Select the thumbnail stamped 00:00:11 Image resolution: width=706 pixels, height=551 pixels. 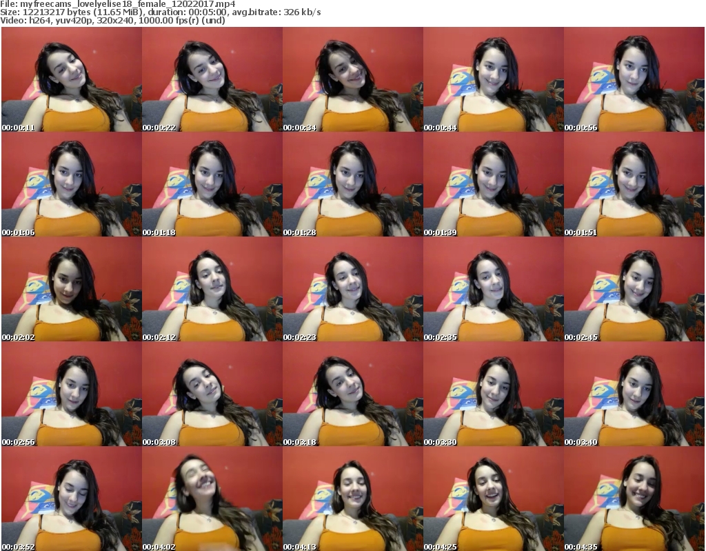pos(72,79)
